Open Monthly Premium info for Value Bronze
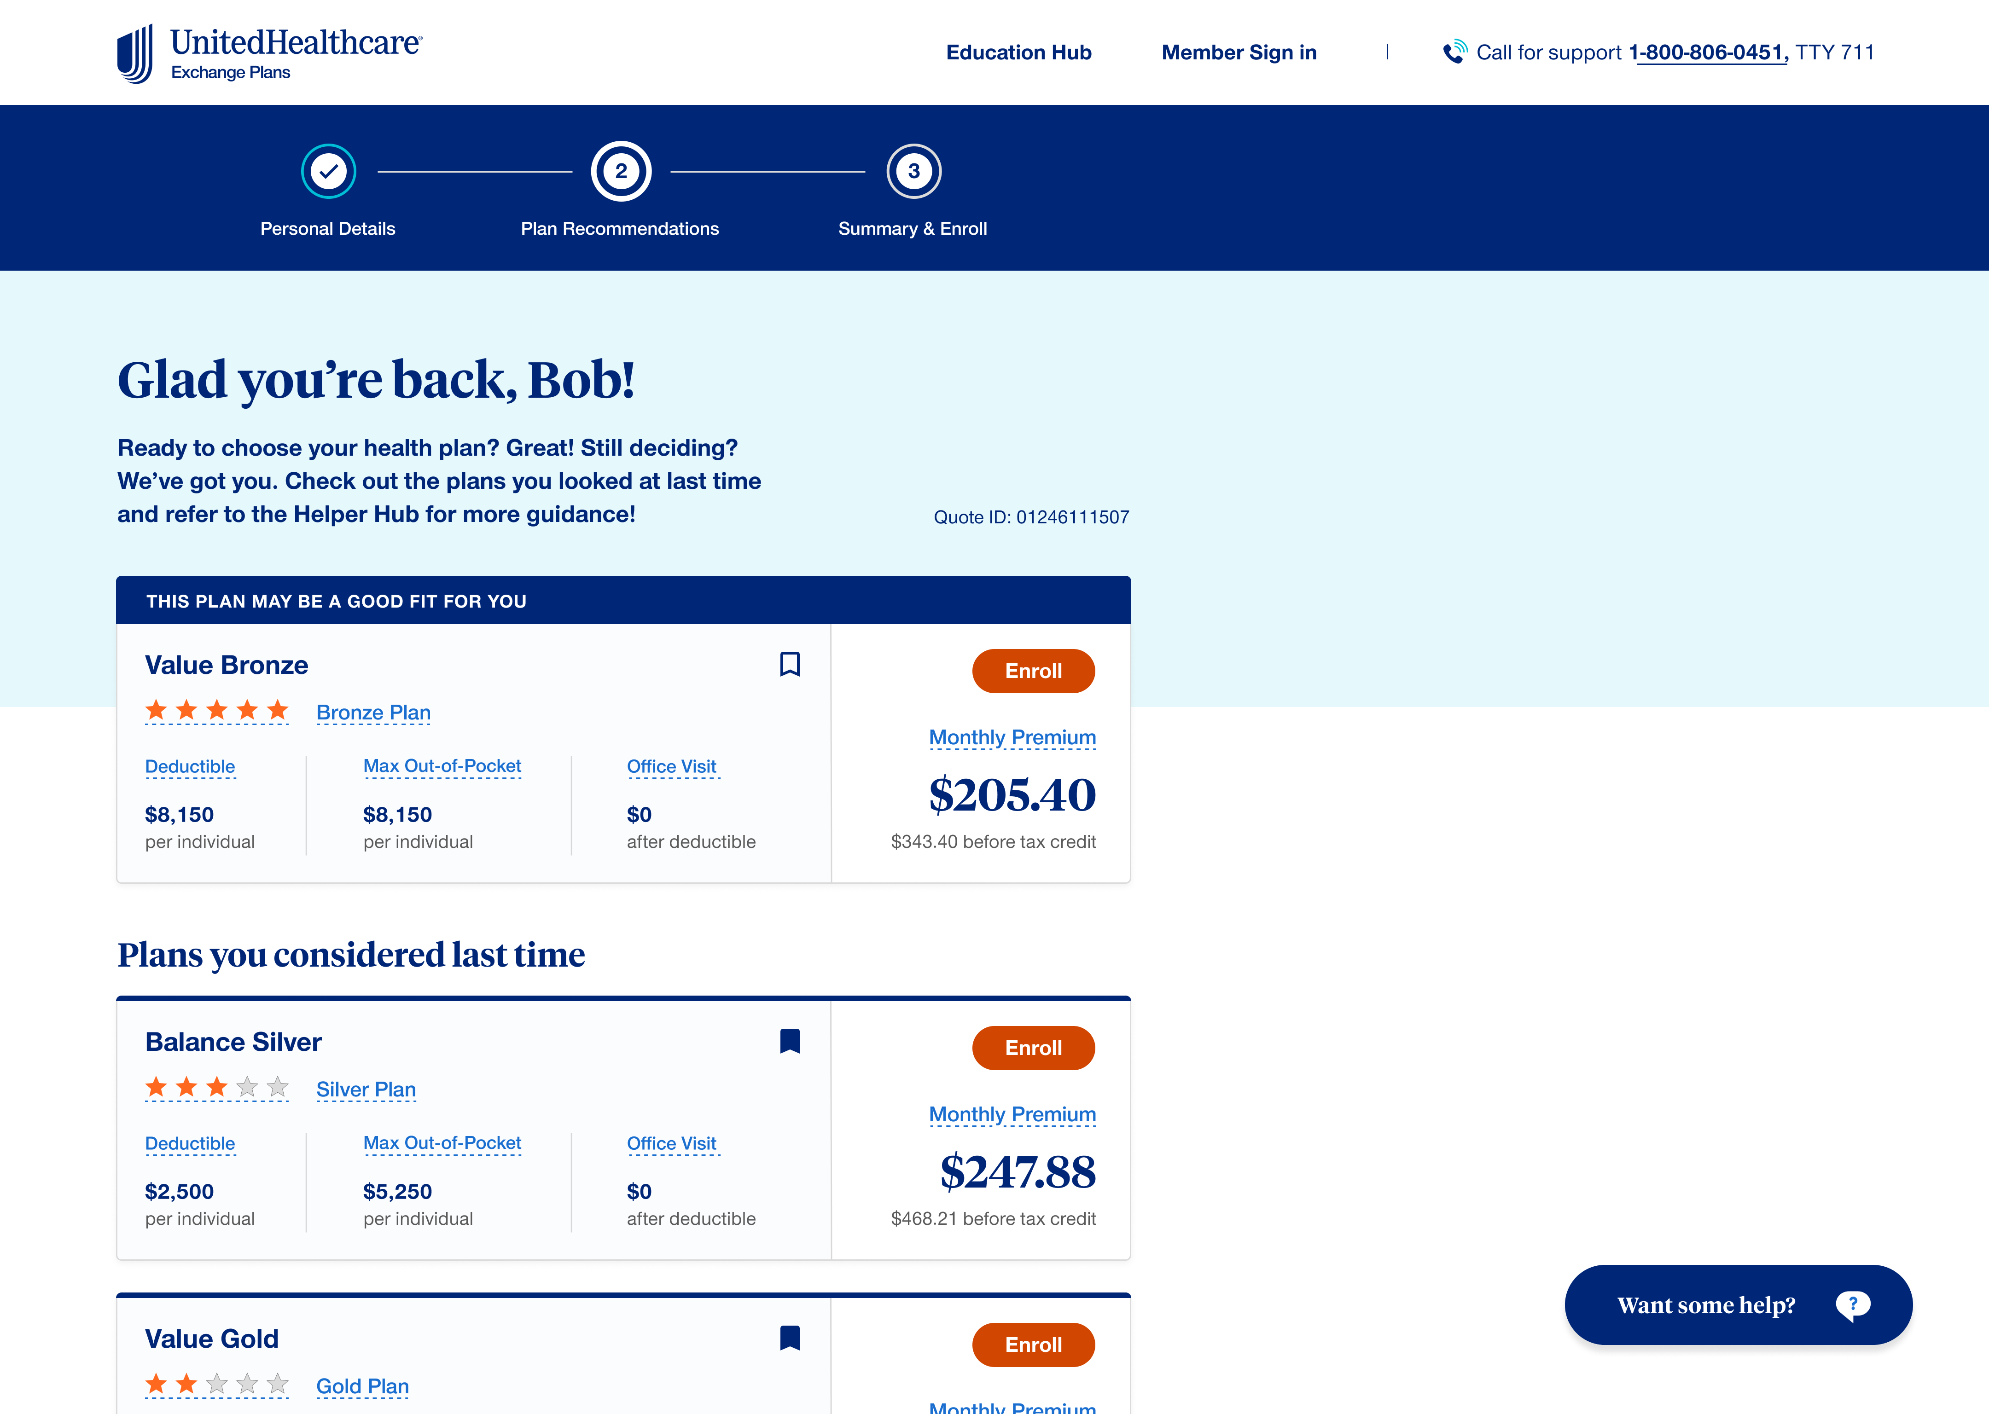Screen dimensions: 1989x1414 [x=1012, y=737]
